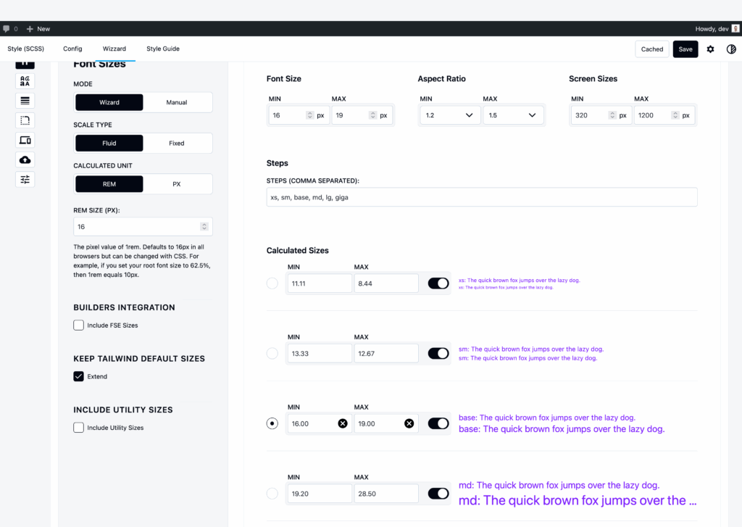Switch to the Style Guide tab
This screenshot has height=527, width=742.
click(x=162, y=49)
